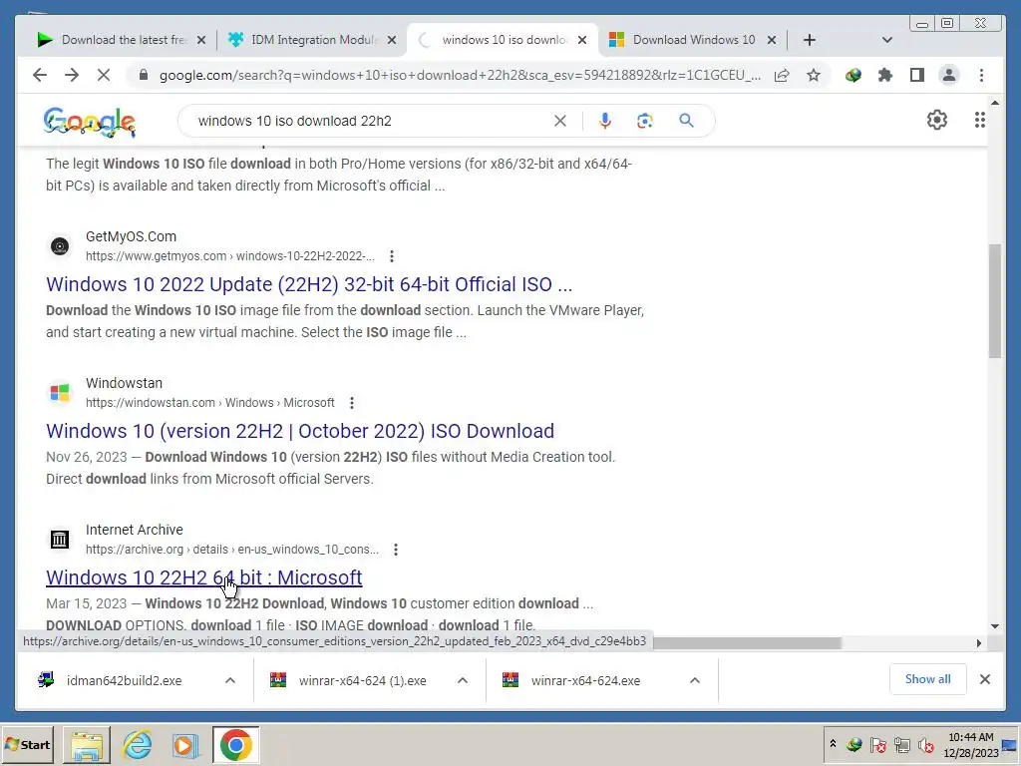Click Windowstan site name
This screenshot has height=766, width=1021.
[x=124, y=383]
